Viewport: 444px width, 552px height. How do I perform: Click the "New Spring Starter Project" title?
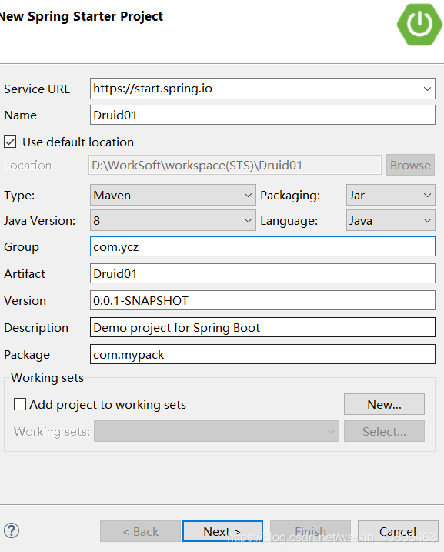(82, 16)
